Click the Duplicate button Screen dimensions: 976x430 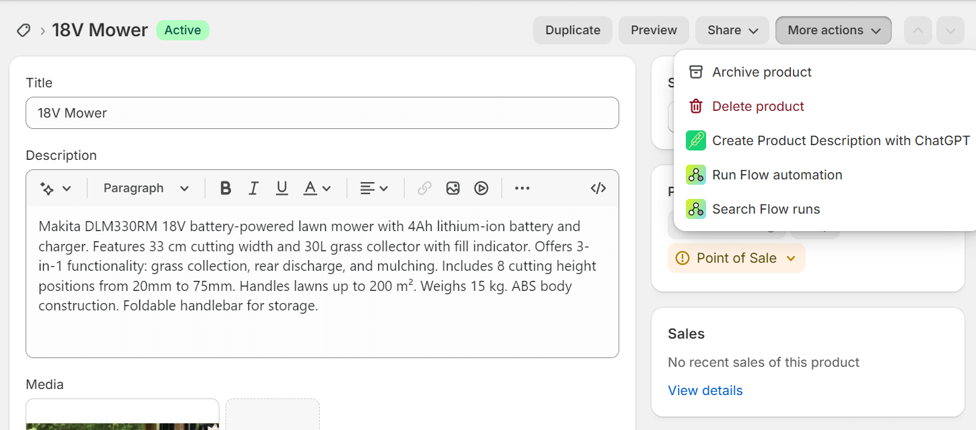coord(572,30)
